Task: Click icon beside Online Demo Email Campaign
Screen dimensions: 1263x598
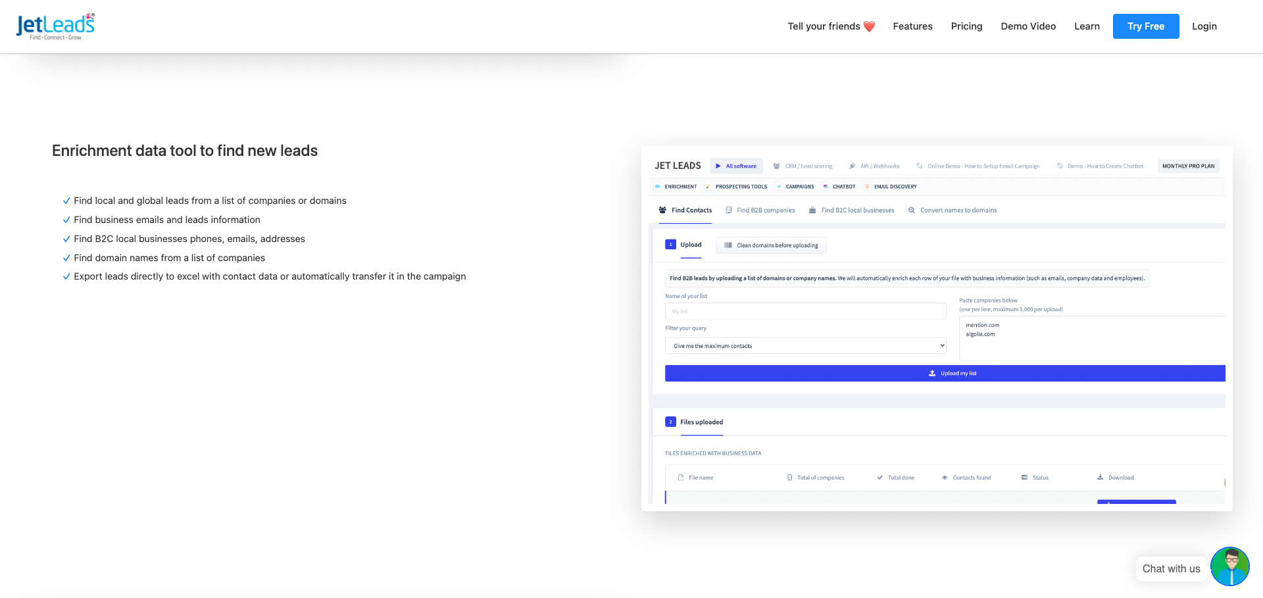Action: tap(920, 166)
